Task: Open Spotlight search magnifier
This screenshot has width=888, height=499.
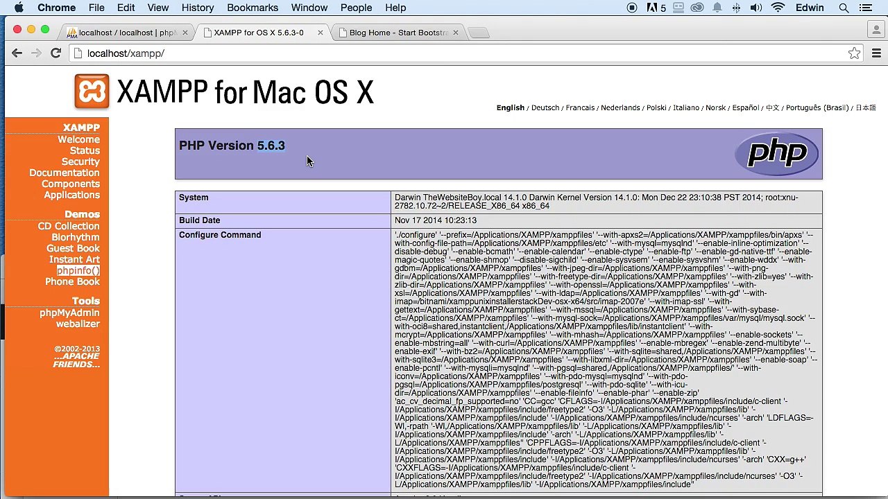Action: 844,8
